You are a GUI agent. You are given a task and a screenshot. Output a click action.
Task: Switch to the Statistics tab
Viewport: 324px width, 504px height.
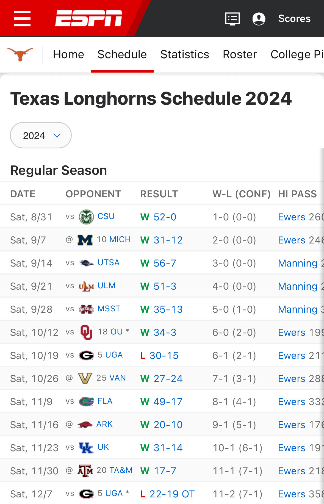(x=185, y=54)
